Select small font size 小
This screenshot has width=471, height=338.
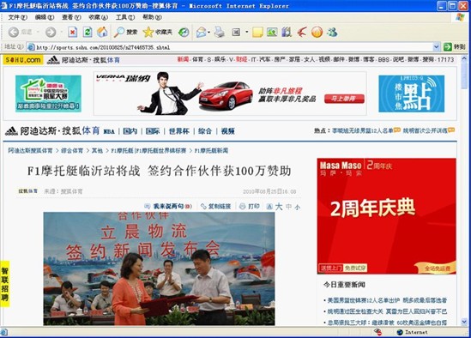(x=298, y=207)
